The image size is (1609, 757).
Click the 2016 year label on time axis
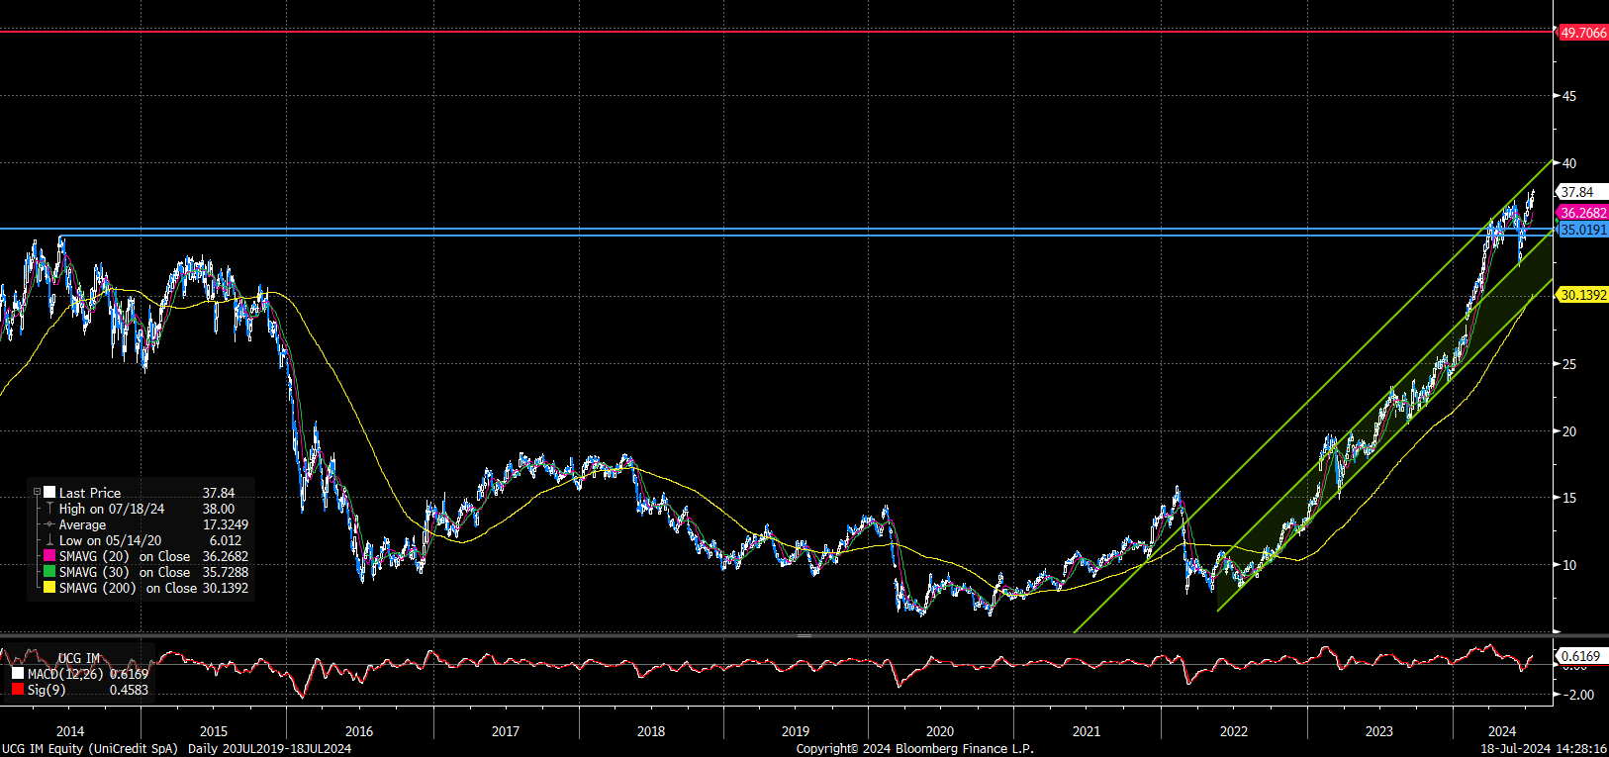359,731
